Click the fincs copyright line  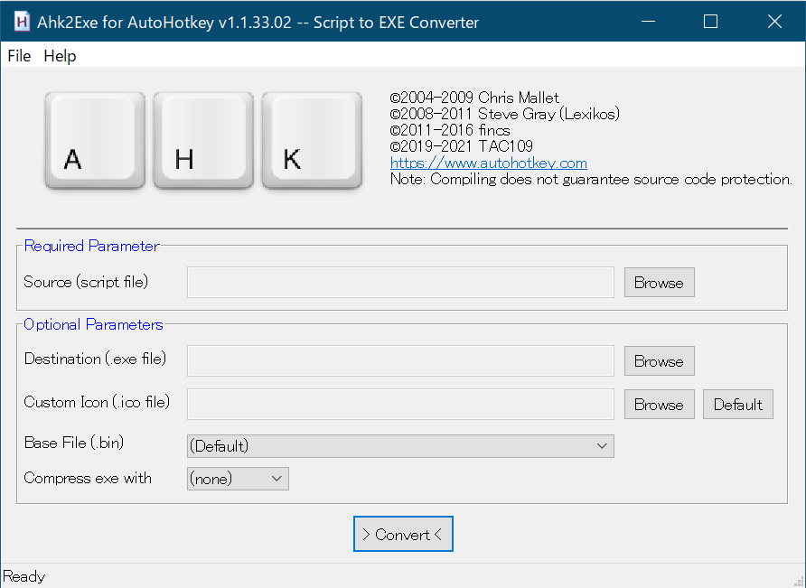pos(450,130)
